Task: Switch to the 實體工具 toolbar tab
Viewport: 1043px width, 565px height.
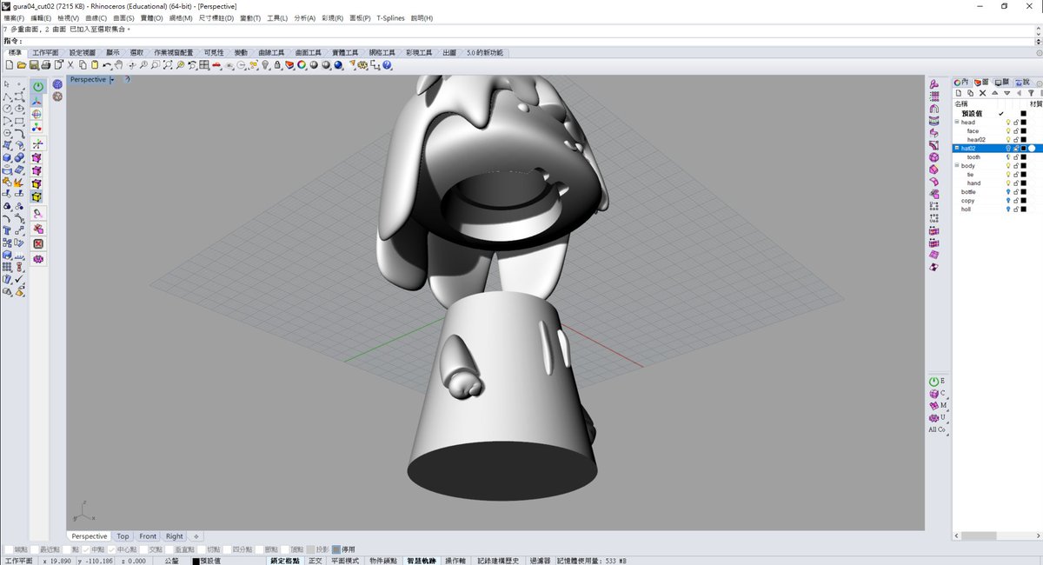Action: tap(344, 52)
